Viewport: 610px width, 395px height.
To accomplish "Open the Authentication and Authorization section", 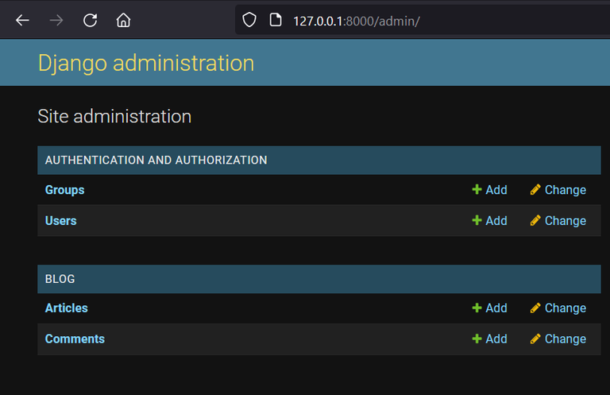I will point(156,160).
